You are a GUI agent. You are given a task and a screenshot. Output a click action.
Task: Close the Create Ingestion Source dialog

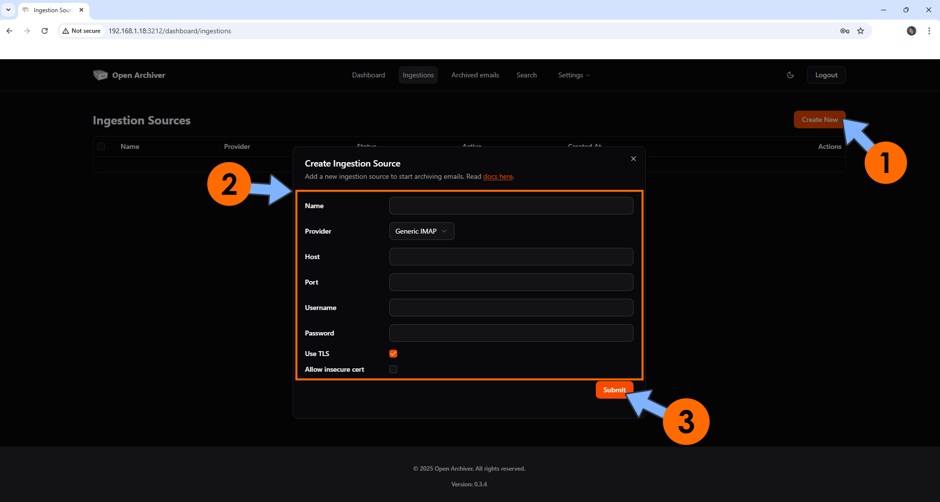633,159
